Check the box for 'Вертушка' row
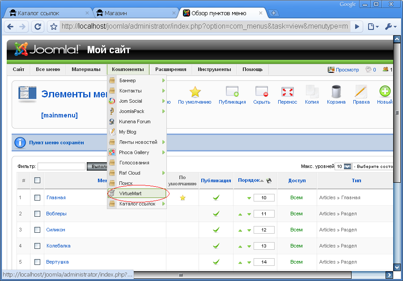The height and width of the screenshot is (281, 403). tap(37, 262)
